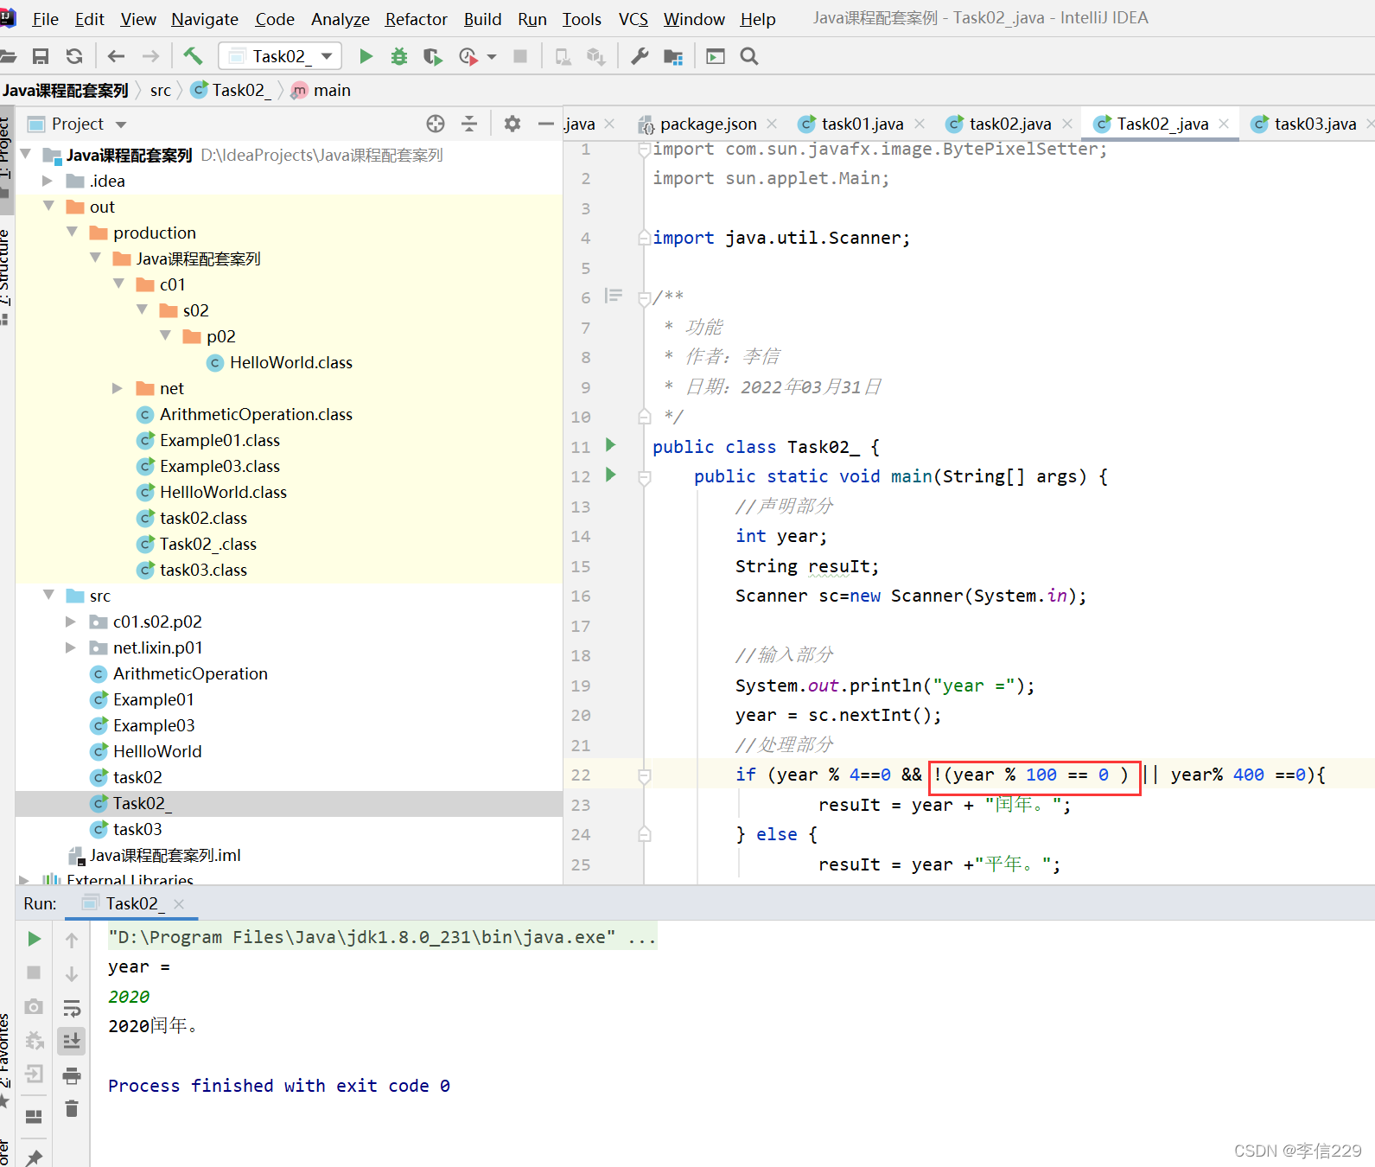The image size is (1375, 1167).
Task: Print the console output icon
Action: click(x=72, y=1075)
